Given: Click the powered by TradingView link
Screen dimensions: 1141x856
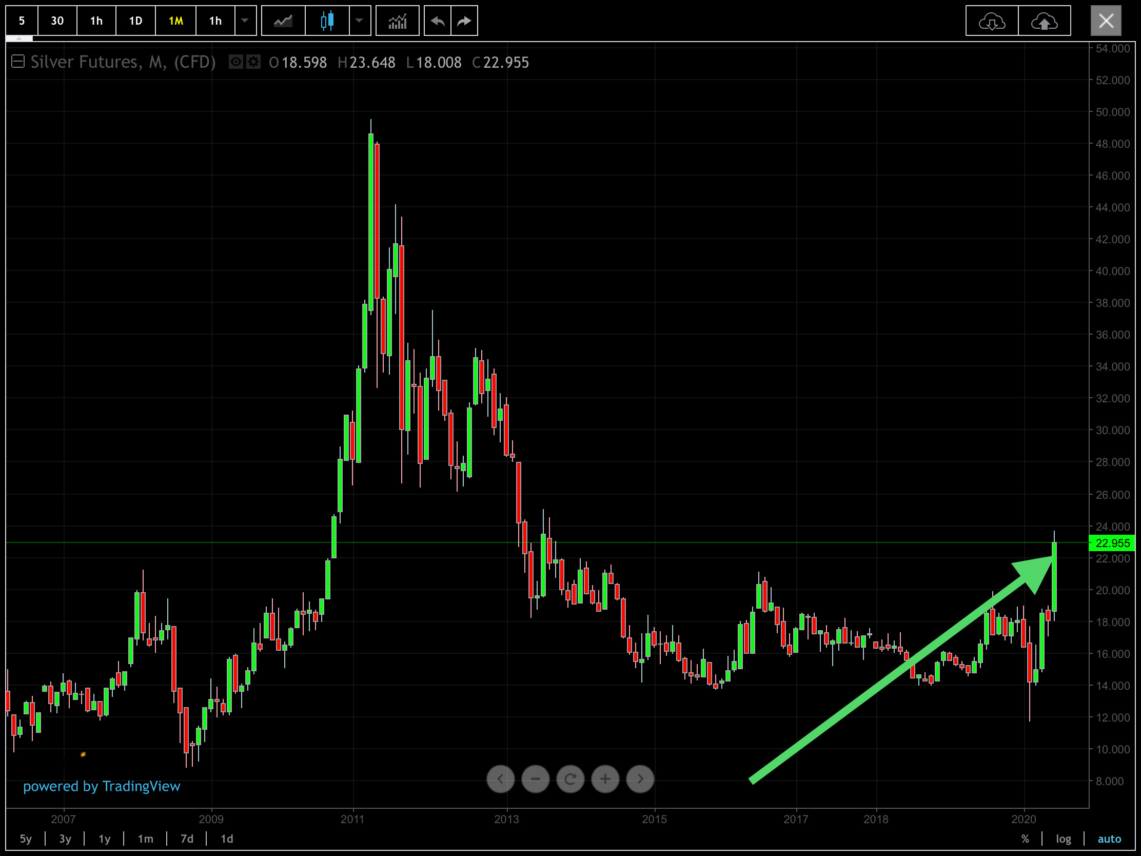Looking at the screenshot, I should (102, 786).
